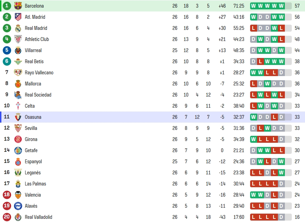Screen dimensions: 305x223
Task: Open the Athletic Club team link
Action: pyautogui.click(x=37, y=39)
